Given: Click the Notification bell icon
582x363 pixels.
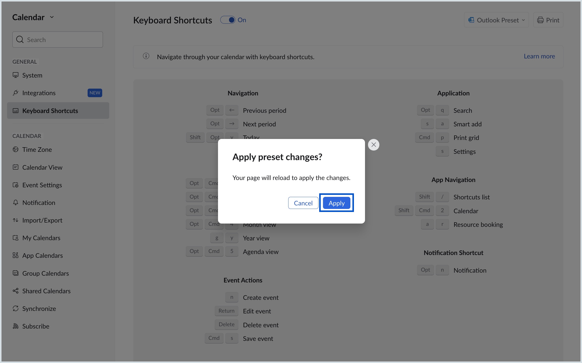Looking at the screenshot, I should click(x=16, y=202).
